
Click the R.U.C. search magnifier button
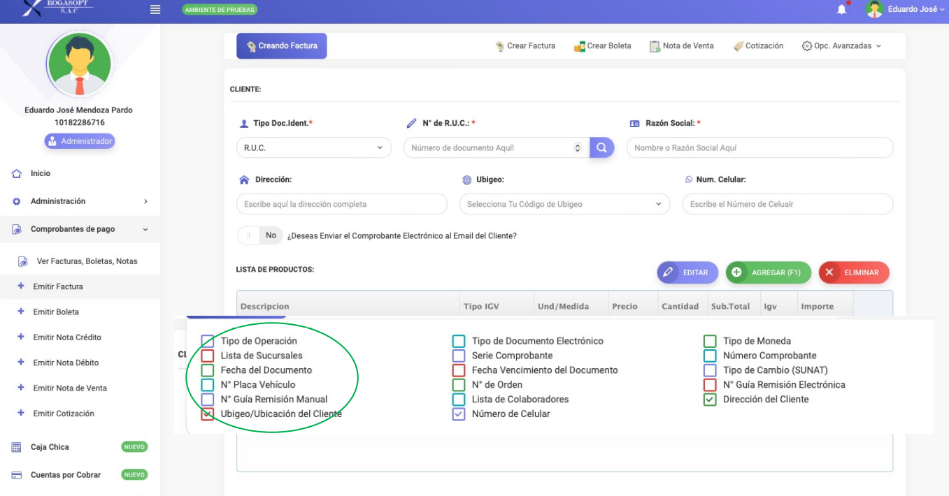tap(601, 147)
